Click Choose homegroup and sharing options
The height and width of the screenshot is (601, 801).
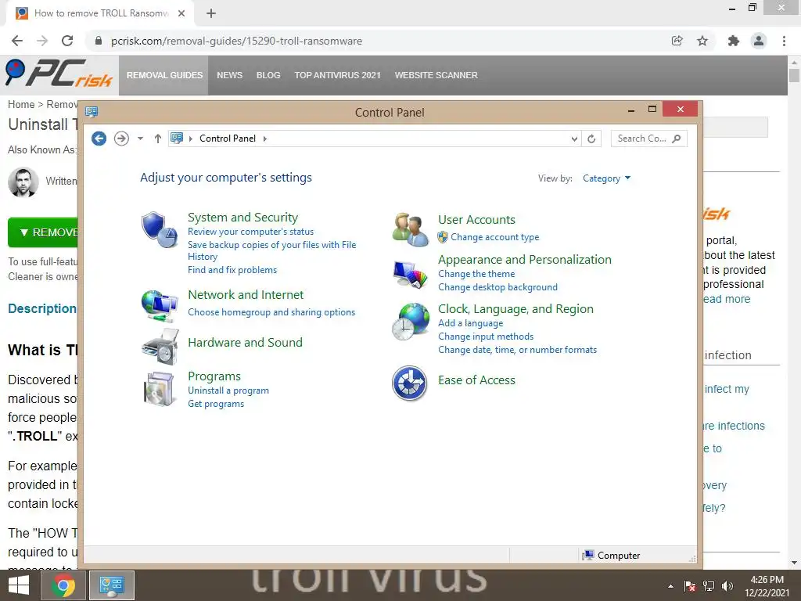click(271, 312)
